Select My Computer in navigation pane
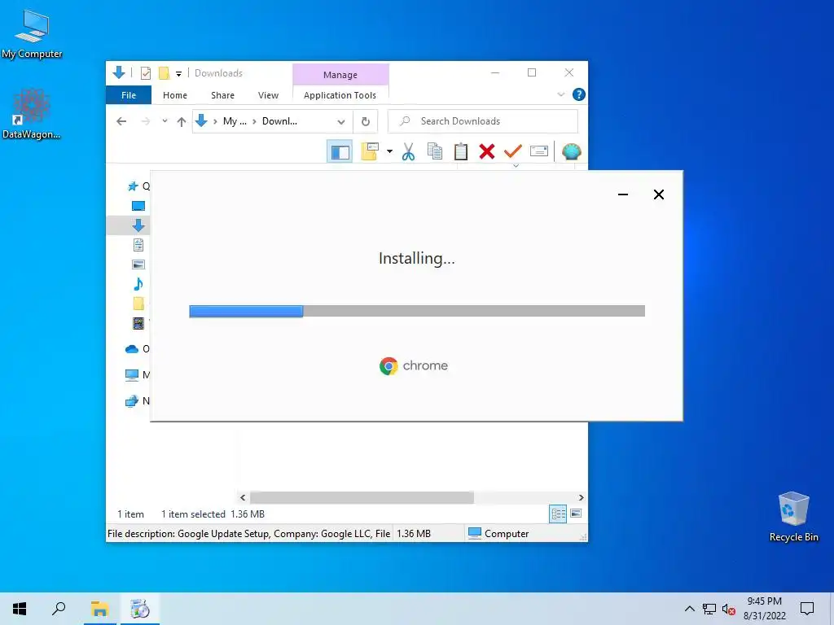The width and height of the screenshot is (834, 625). 132,374
